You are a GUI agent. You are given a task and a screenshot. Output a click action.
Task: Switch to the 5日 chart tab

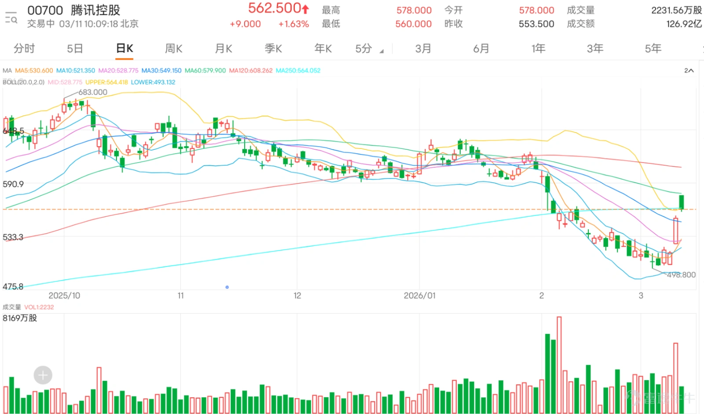pos(75,48)
